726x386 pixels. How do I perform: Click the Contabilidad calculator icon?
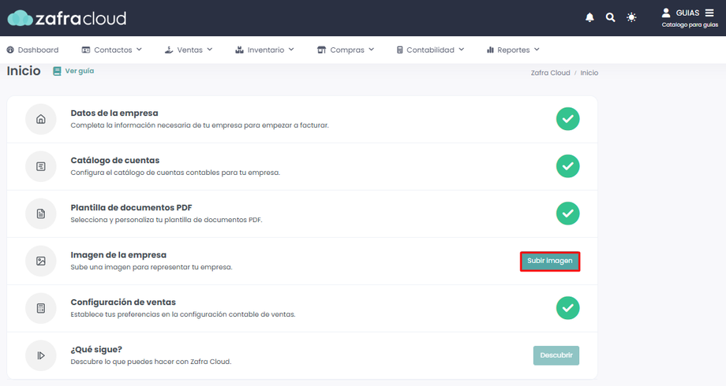coord(399,50)
